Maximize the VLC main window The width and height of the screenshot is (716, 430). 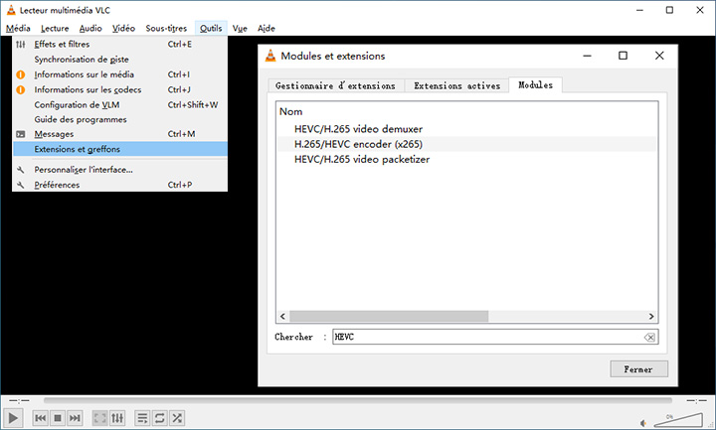pyautogui.click(x=669, y=10)
